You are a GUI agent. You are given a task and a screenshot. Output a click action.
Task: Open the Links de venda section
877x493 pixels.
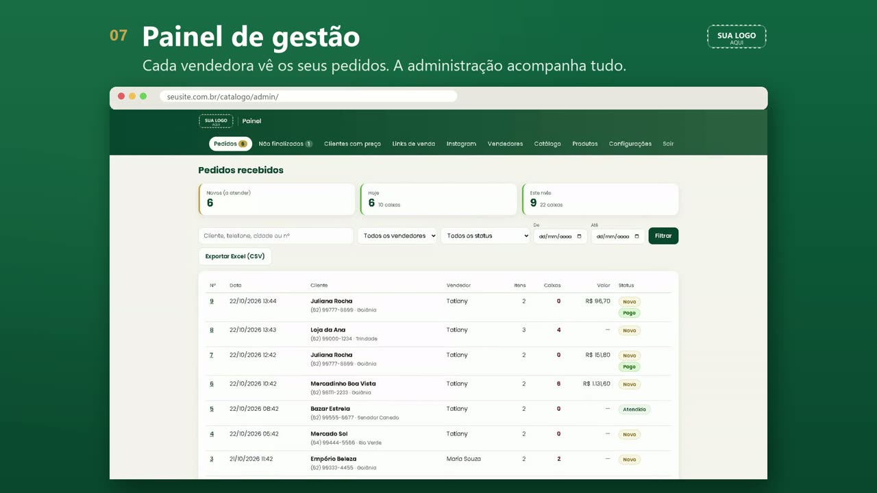414,144
